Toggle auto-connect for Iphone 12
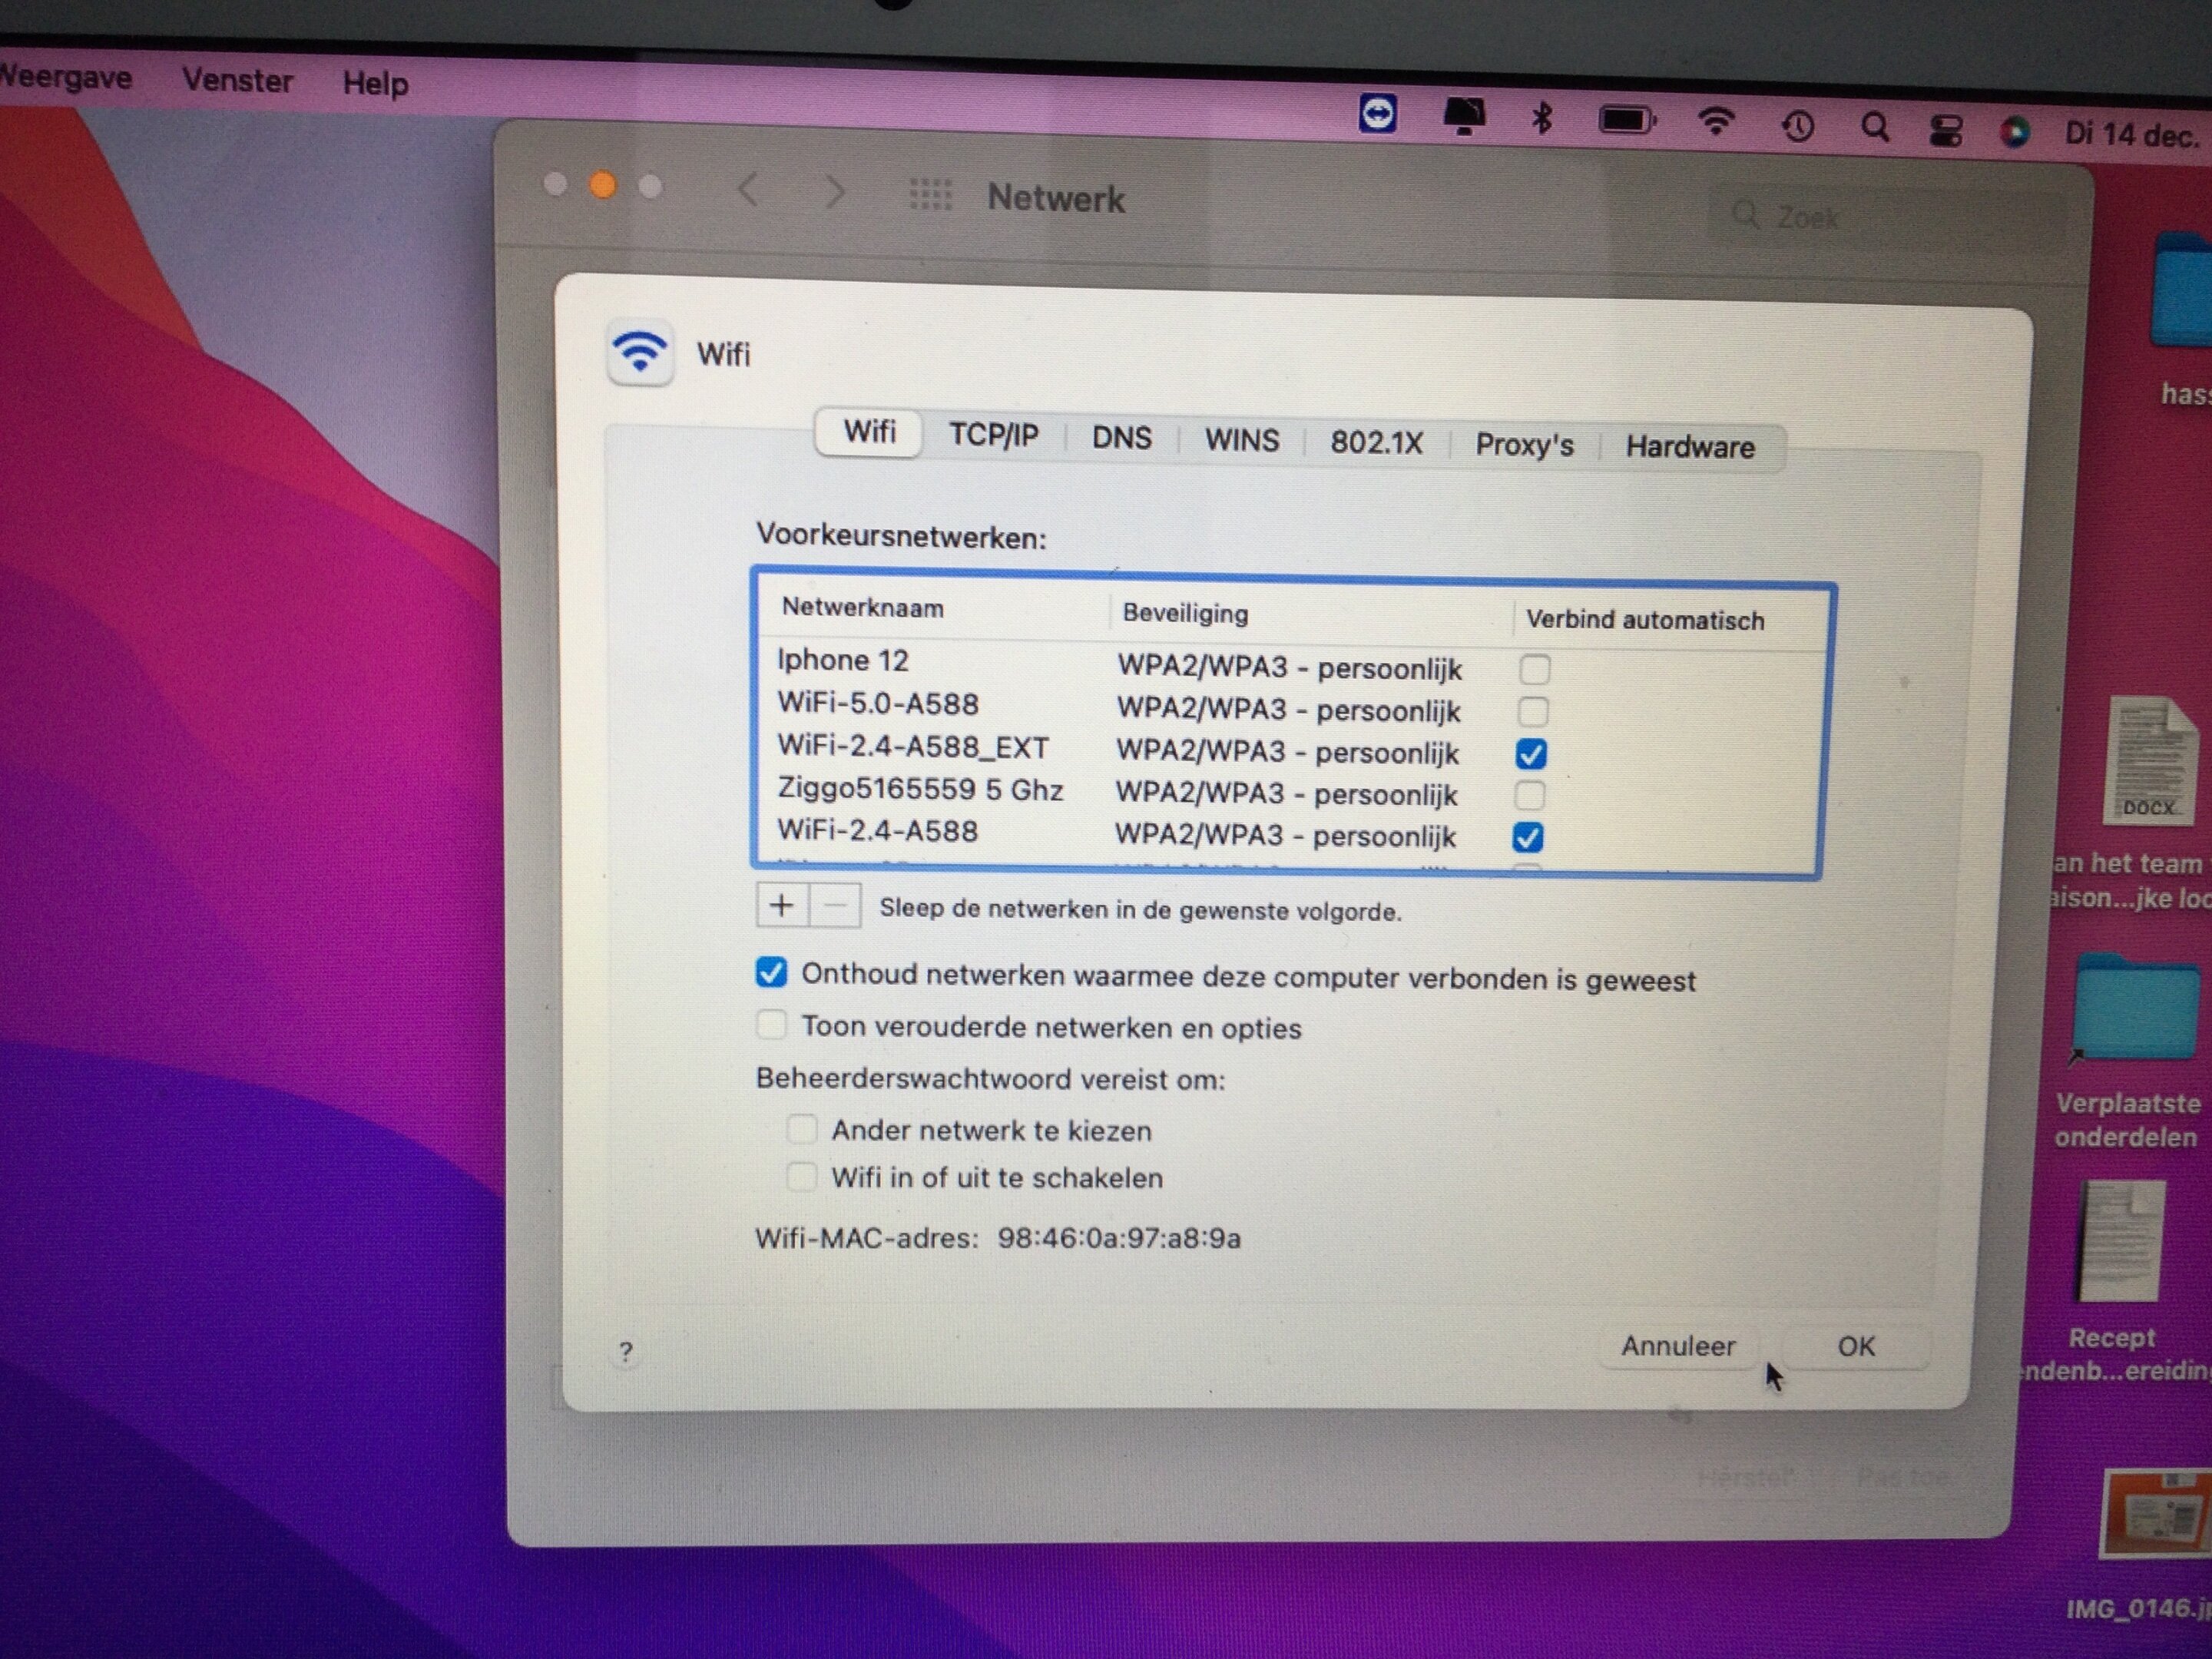The height and width of the screenshot is (1659, 2212). 1535,669
